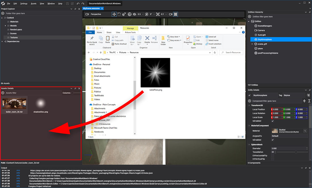
Task: Click the Redo arrow in top toolbar
Action: click(83, 4)
